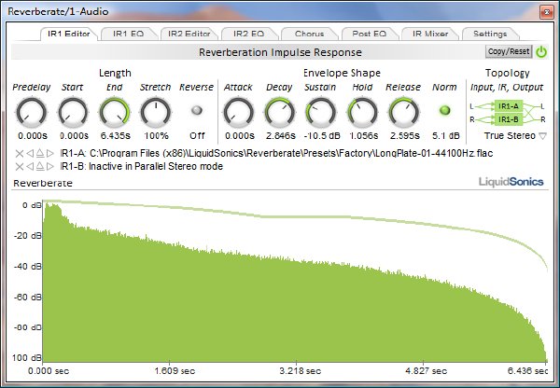Open the IR2 Editor tab
Image resolution: width=560 pixels, height=388 pixels.
tap(189, 34)
